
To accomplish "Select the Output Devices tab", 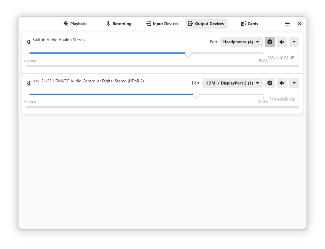I will (x=206, y=24).
